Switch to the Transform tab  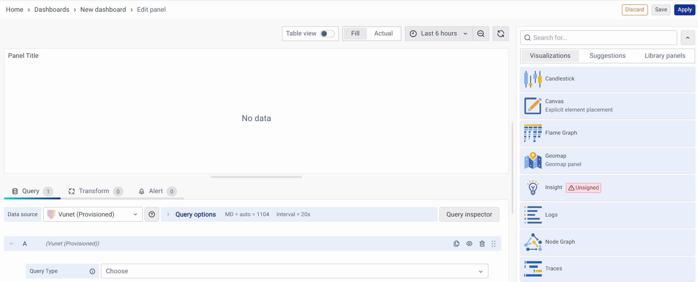pyautogui.click(x=94, y=191)
